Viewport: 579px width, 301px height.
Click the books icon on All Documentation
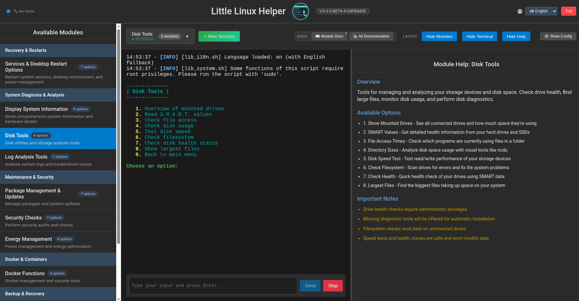pos(355,36)
